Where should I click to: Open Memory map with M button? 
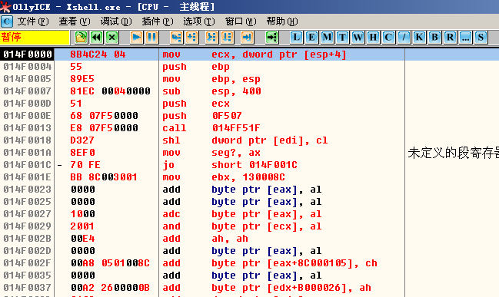[327, 38]
